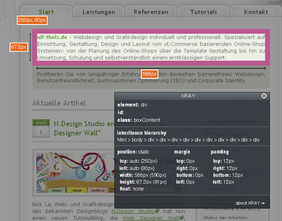Open the Leistungen tab
The width and height of the screenshot is (282, 221).
pos(99,12)
